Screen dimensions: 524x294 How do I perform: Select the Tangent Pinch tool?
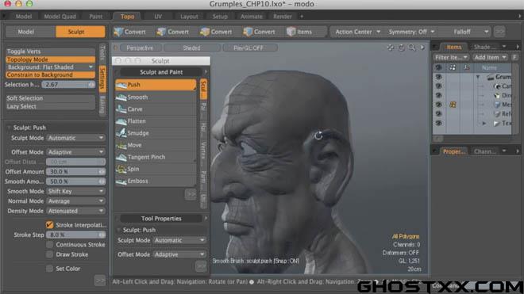pos(156,157)
